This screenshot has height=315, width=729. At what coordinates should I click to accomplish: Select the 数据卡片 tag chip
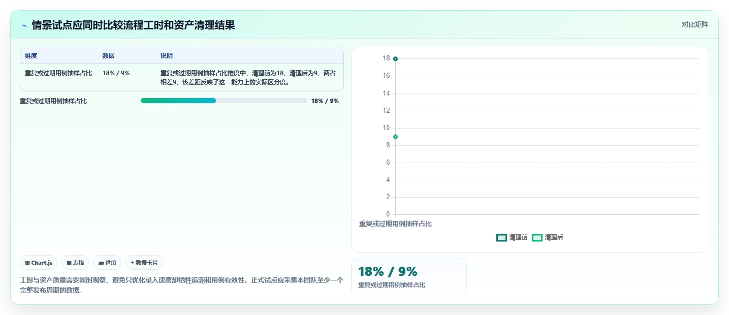click(144, 263)
